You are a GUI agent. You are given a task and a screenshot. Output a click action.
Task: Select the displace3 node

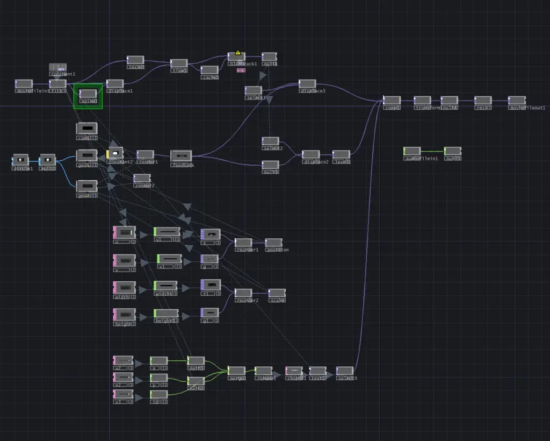click(307, 83)
